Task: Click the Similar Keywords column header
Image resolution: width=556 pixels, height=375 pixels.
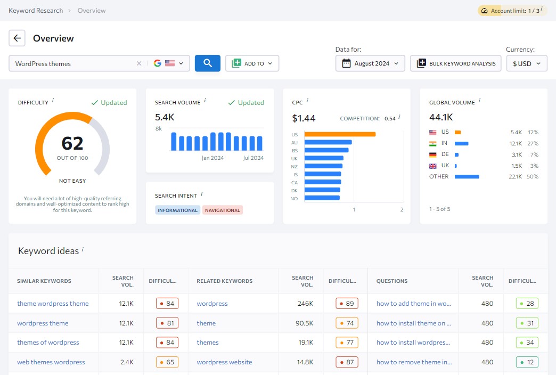Action: tap(44, 281)
